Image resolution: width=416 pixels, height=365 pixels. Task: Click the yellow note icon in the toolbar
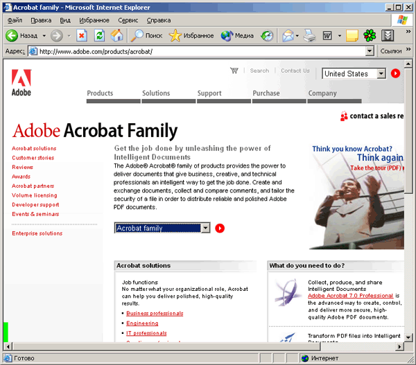pyautogui.click(x=352, y=36)
